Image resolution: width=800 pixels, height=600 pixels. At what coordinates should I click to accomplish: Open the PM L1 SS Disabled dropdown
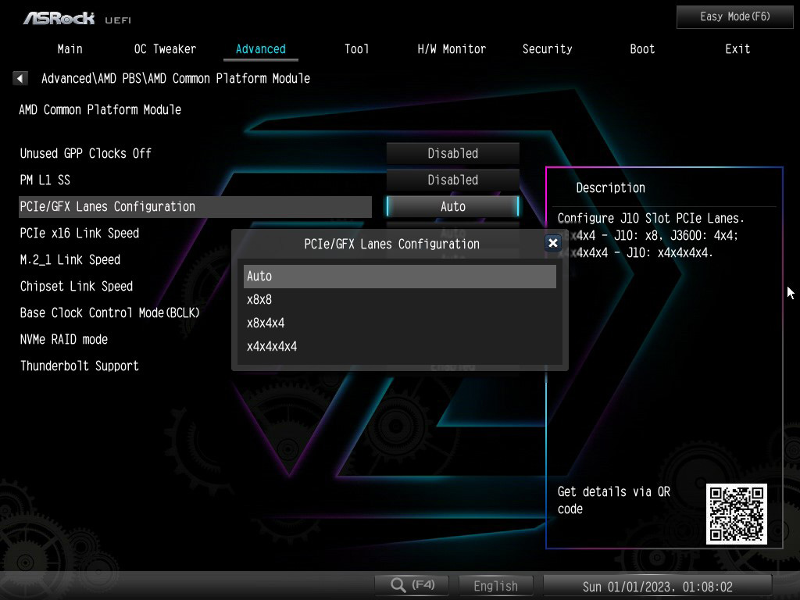point(452,180)
